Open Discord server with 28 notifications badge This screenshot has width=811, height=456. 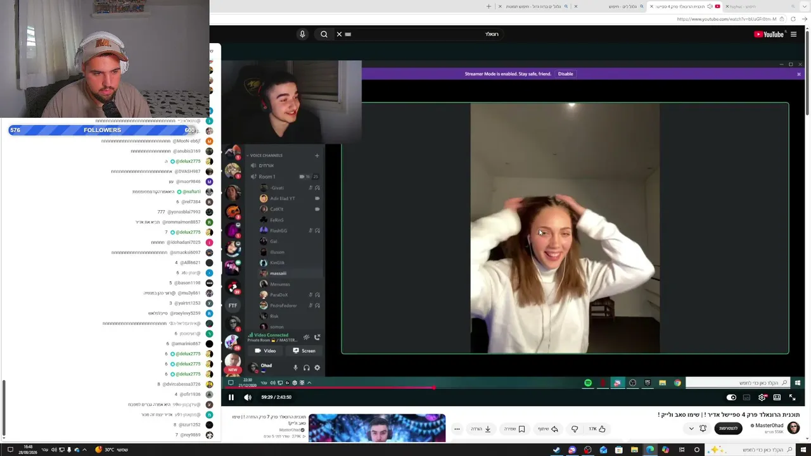233,343
